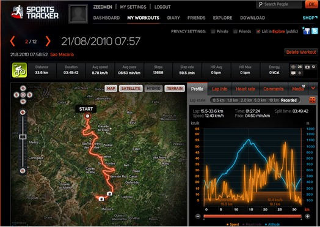Toggle Speed series in chart legend
This screenshot has width=320, height=227.
233,225
